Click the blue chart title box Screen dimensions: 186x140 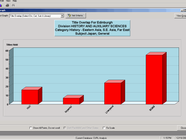pos(92,28)
